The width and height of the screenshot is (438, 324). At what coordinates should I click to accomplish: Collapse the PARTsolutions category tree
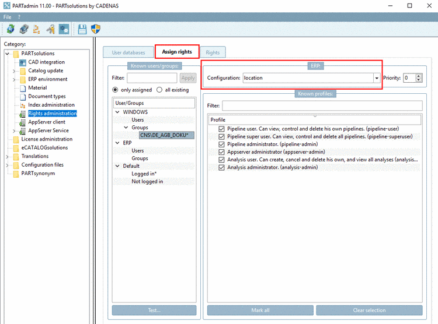[8, 54]
